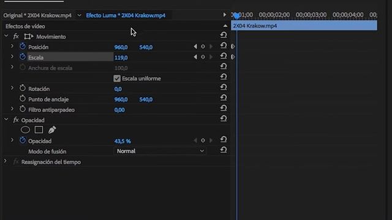Select the 2X04 Krakow.mp4 clip bar
Viewport: 392px width, 220px height.
[x=304, y=26]
